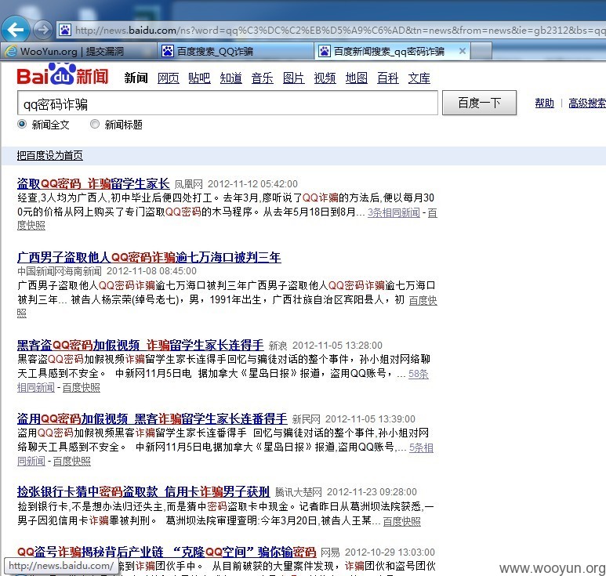
Task: Open the 网页 navigation link
Action: pyautogui.click(x=168, y=78)
